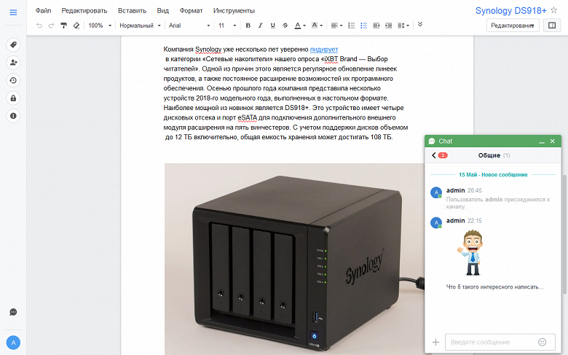This screenshot has width=568, height=355.
Task: Click the redo arrow icon
Action: click(x=51, y=26)
